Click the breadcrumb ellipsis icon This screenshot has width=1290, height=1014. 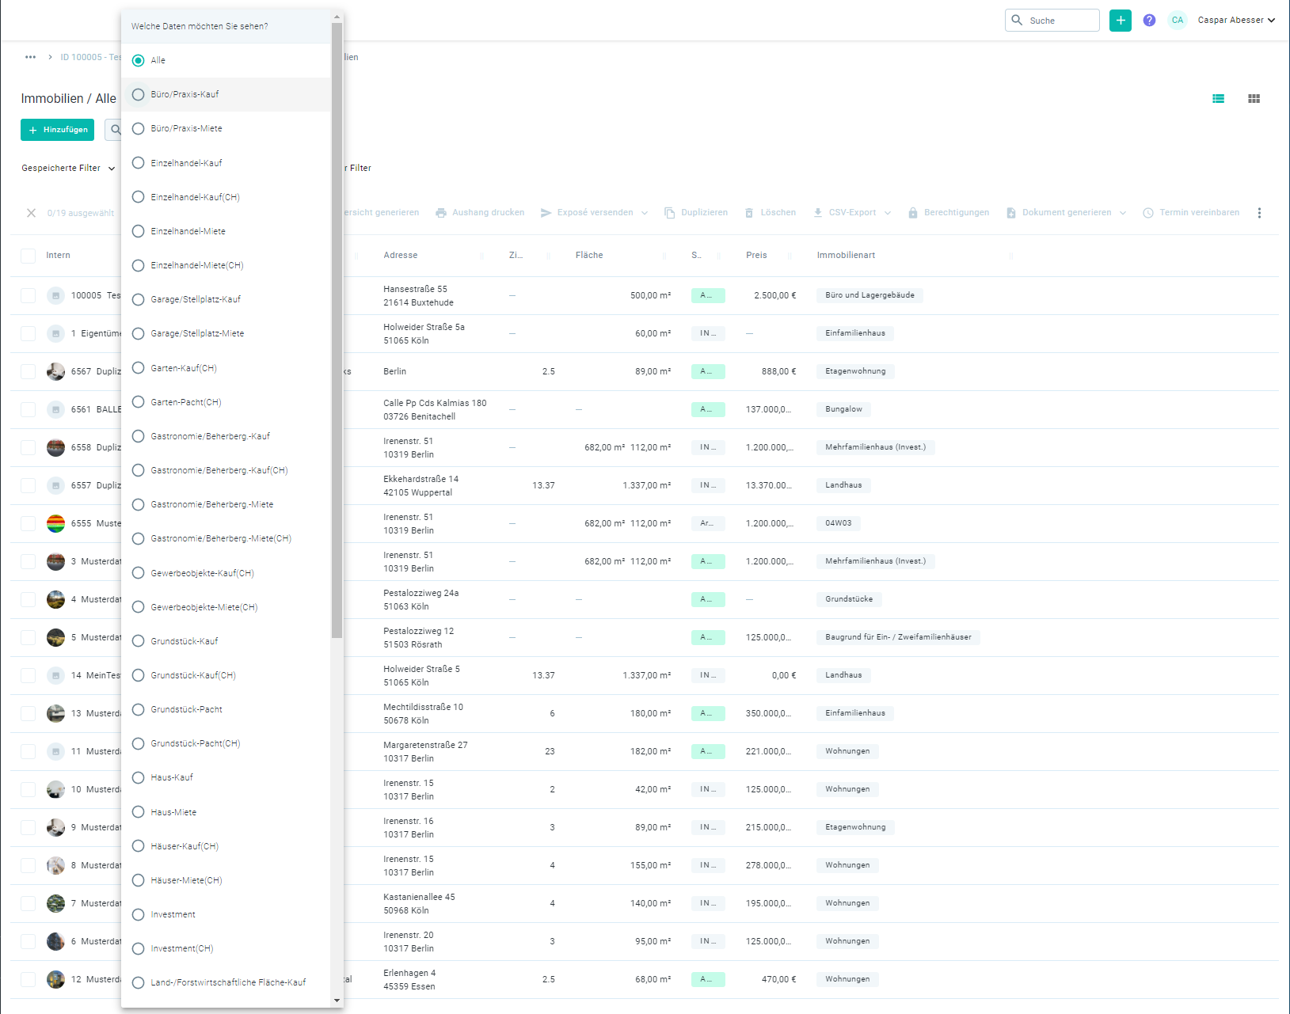[x=30, y=57]
